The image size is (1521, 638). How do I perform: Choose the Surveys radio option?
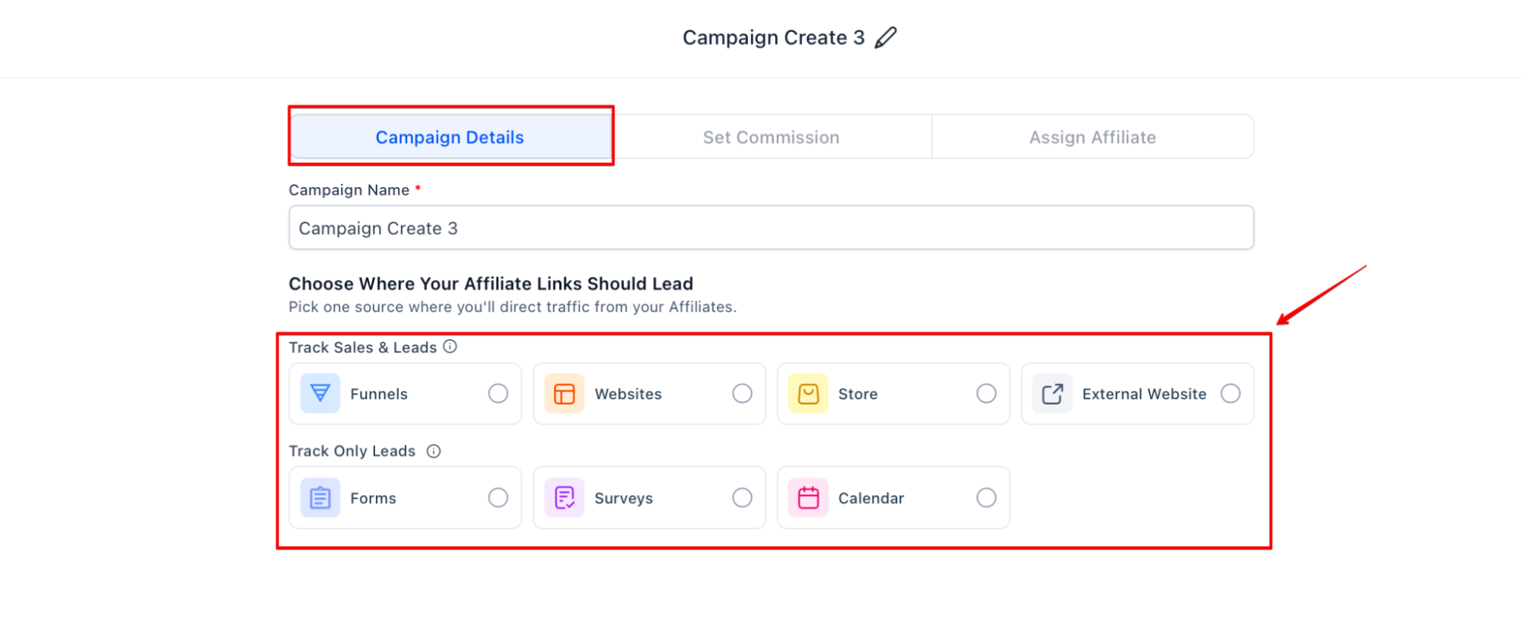coord(742,497)
